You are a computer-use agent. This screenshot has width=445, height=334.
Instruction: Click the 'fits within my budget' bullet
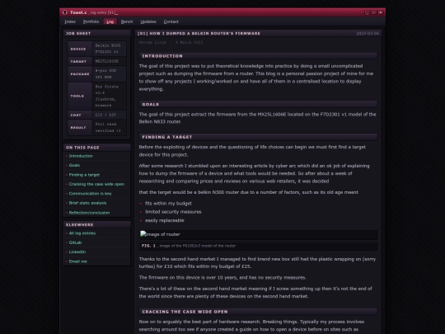[x=168, y=204]
